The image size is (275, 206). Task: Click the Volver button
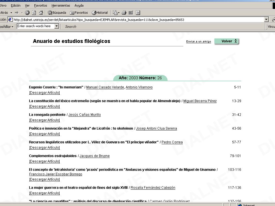227,41
